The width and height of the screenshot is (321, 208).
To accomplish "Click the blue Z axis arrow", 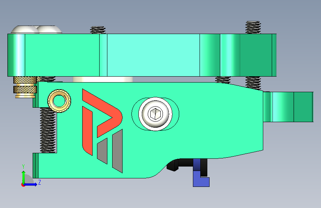I will click(x=31, y=184).
